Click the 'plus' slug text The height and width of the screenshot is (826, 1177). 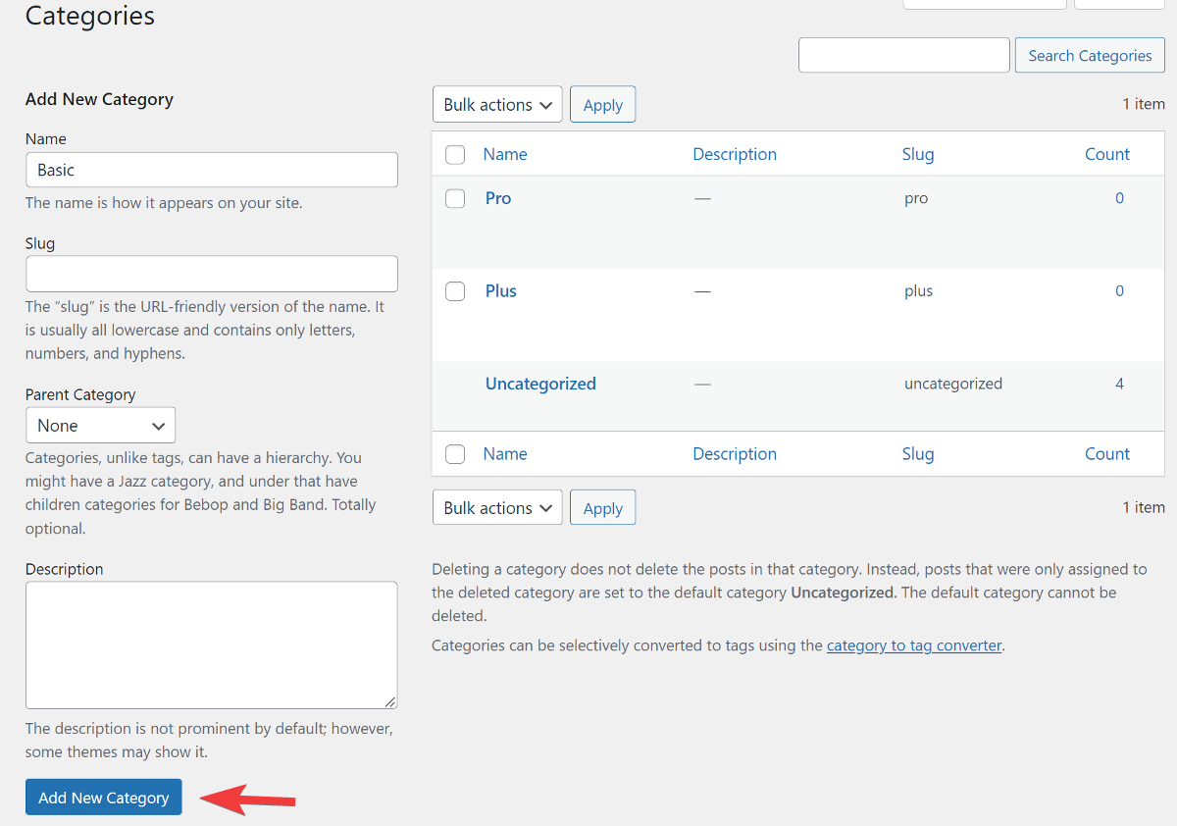coord(918,291)
